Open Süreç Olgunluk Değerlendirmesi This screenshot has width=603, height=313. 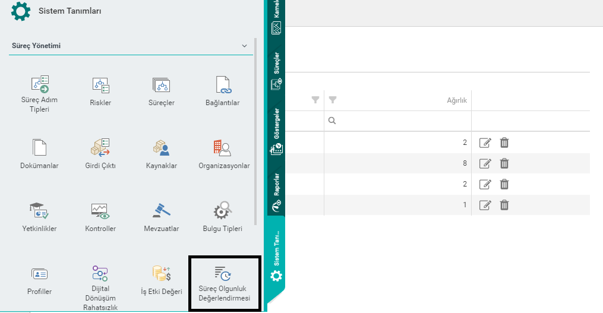tap(224, 284)
